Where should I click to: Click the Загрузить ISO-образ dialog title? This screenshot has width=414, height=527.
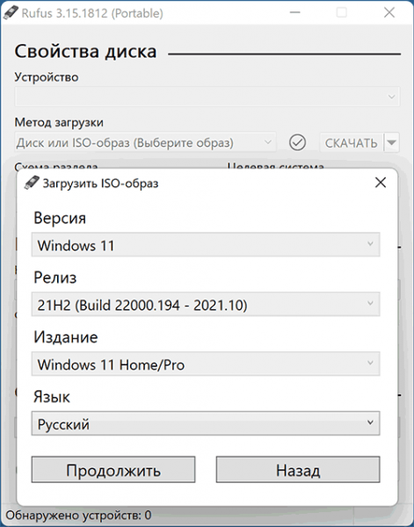coord(100,184)
